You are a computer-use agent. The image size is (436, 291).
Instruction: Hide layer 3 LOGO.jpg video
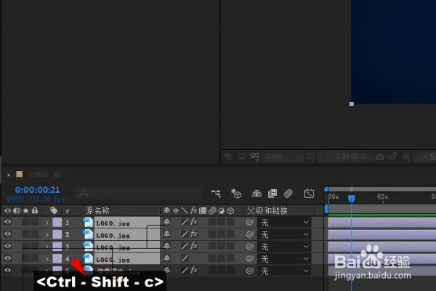[x=7, y=246]
